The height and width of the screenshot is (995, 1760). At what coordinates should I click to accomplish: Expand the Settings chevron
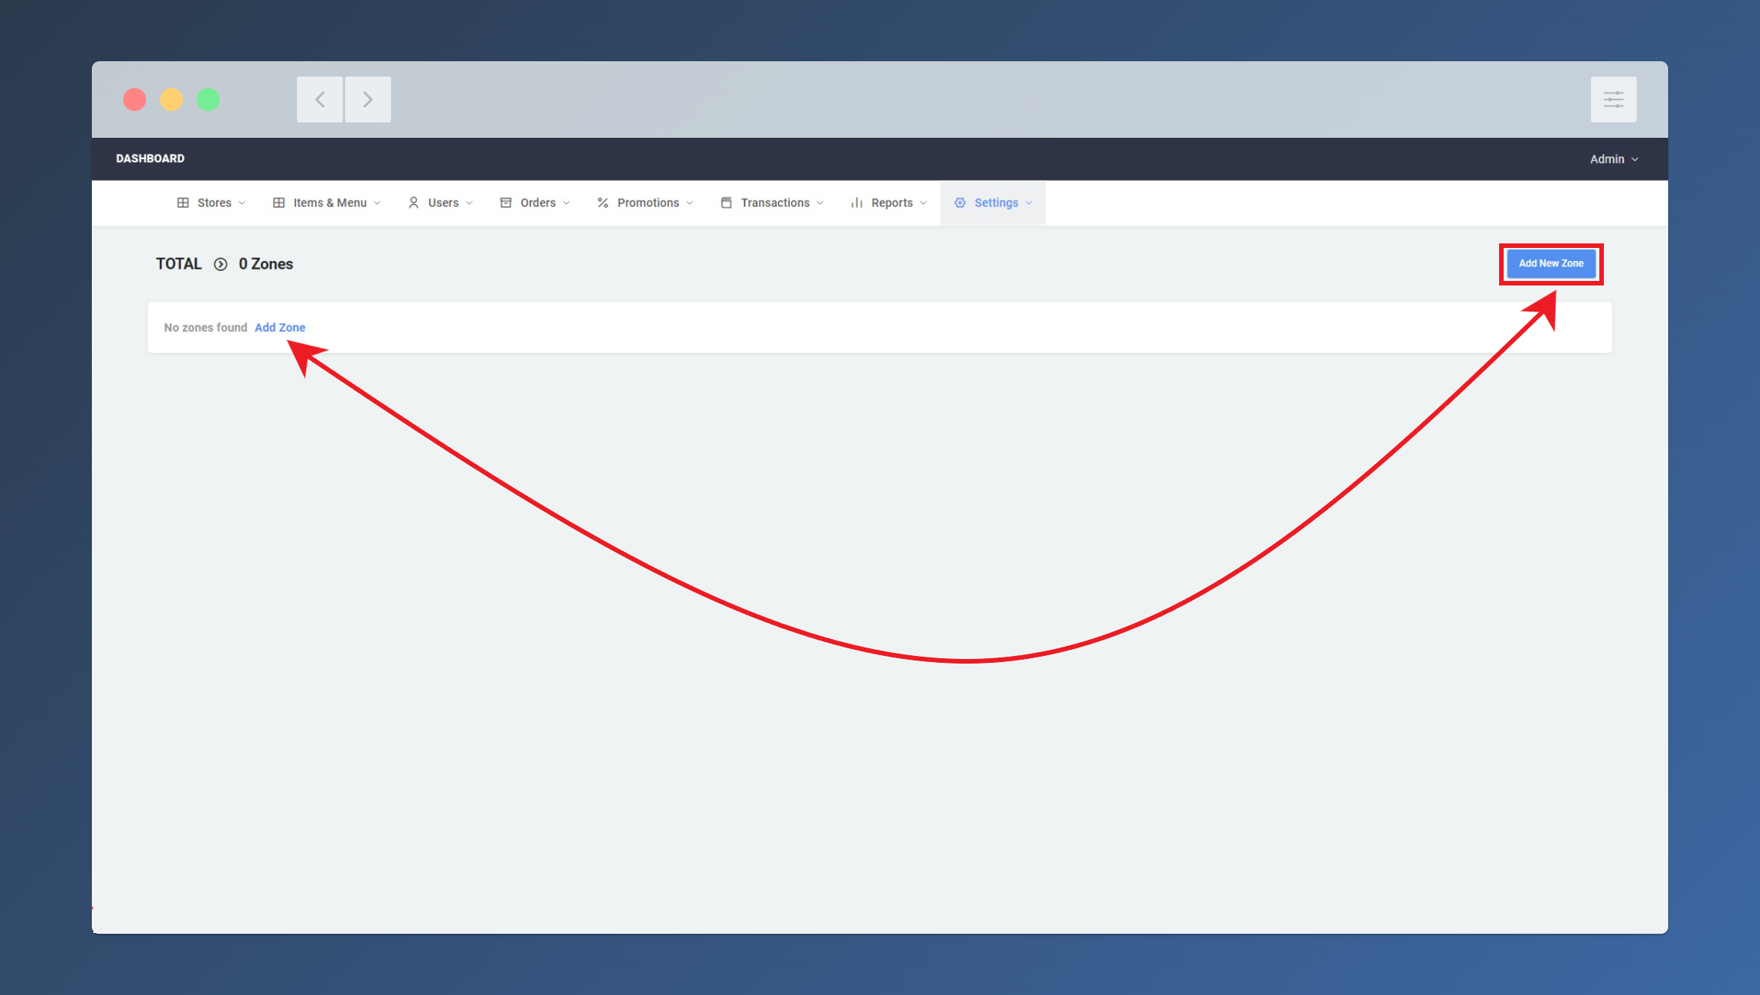pyautogui.click(x=1029, y=203)
